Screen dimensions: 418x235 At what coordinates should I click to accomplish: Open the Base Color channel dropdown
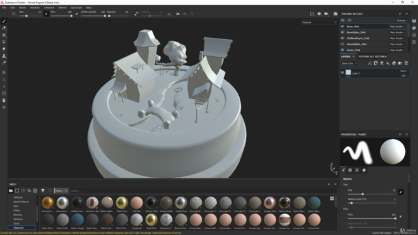(349, 63)
